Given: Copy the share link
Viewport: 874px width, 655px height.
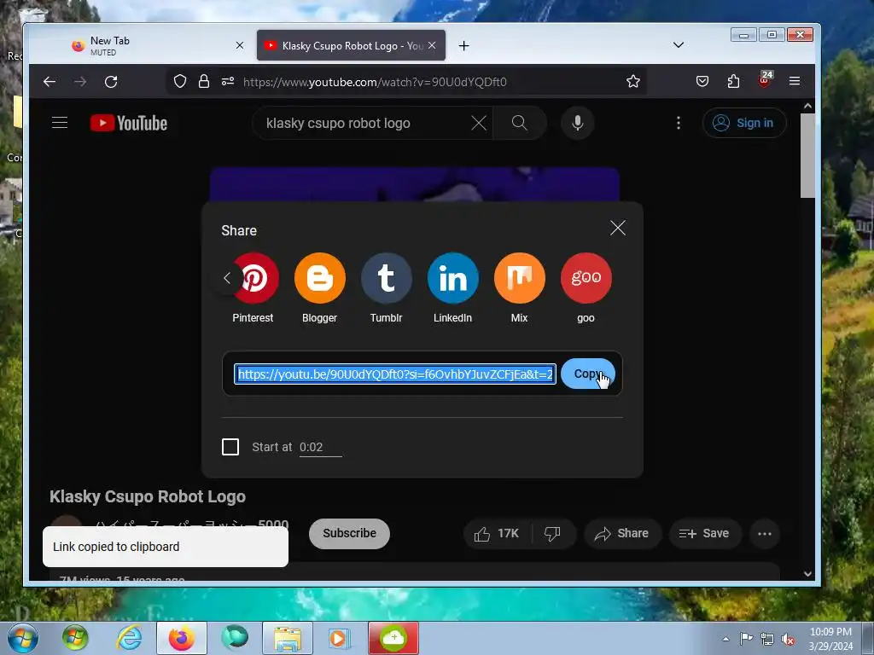Looking at the screenshot, I should [588, 374].
